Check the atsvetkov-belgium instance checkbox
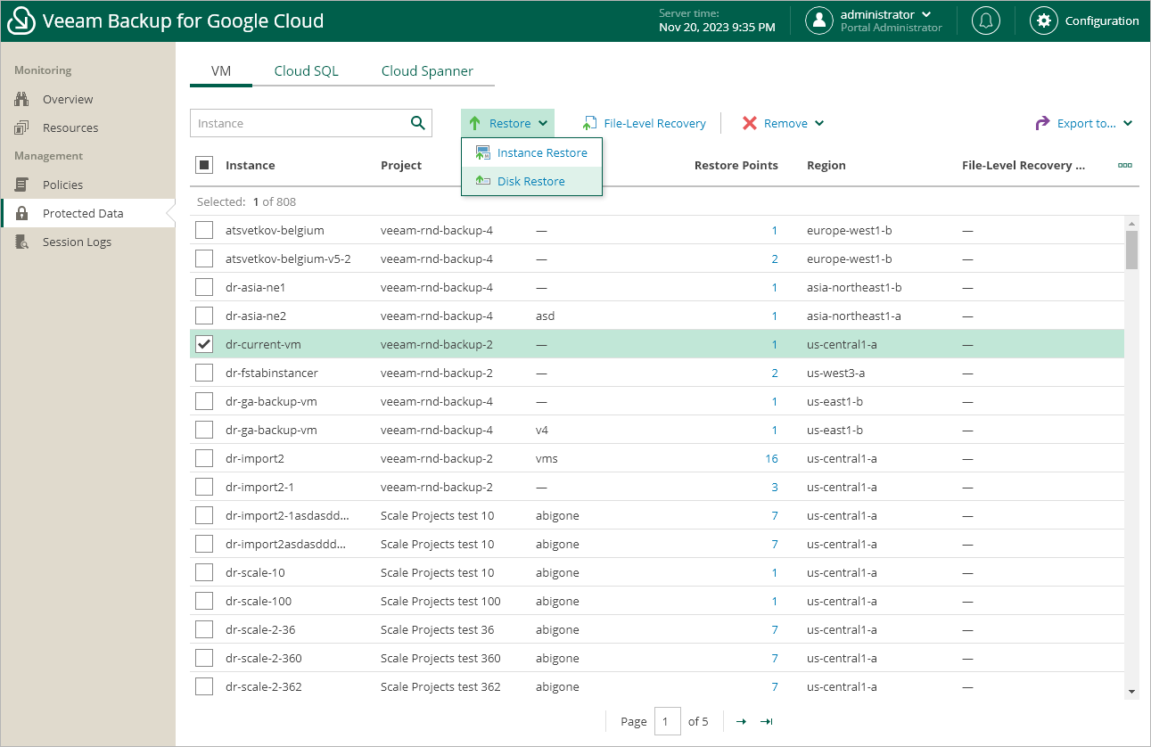Image resolution: width=1151 pixels, height=747 pixels. click(x=204, y=230)
